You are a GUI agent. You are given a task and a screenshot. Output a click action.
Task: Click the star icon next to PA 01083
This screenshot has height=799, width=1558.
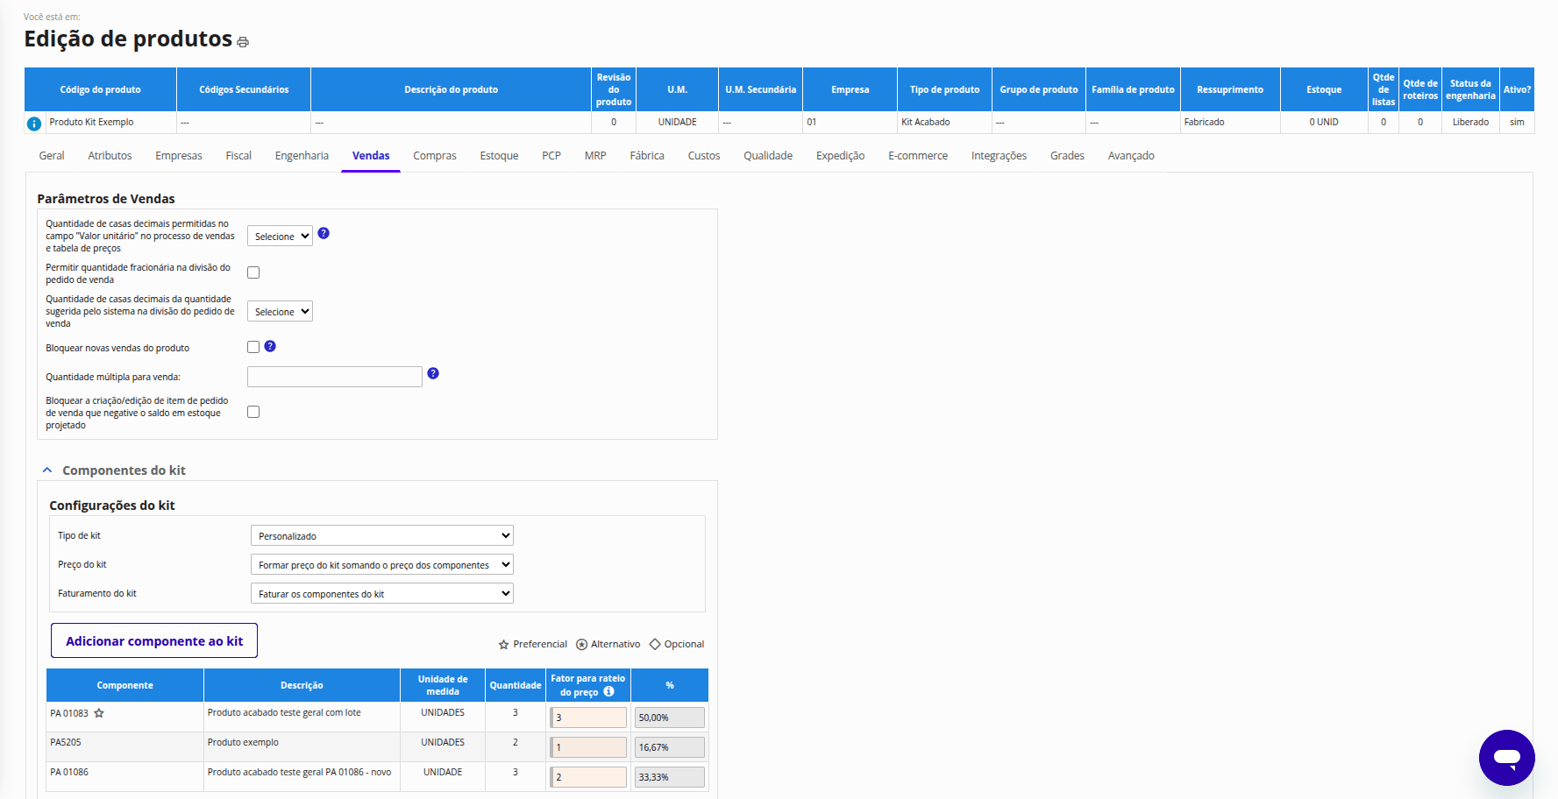point(99,713)
